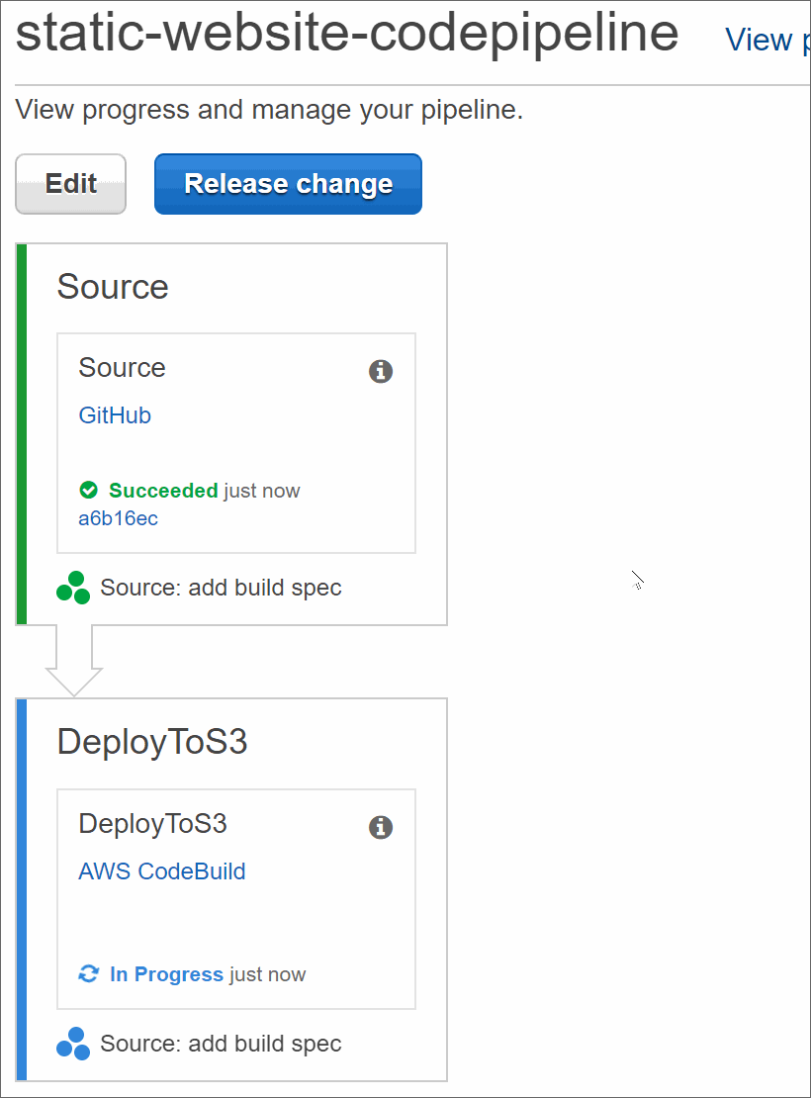
Task: Open the AWS CodeBuild link
Action: [x=162, y=871]
